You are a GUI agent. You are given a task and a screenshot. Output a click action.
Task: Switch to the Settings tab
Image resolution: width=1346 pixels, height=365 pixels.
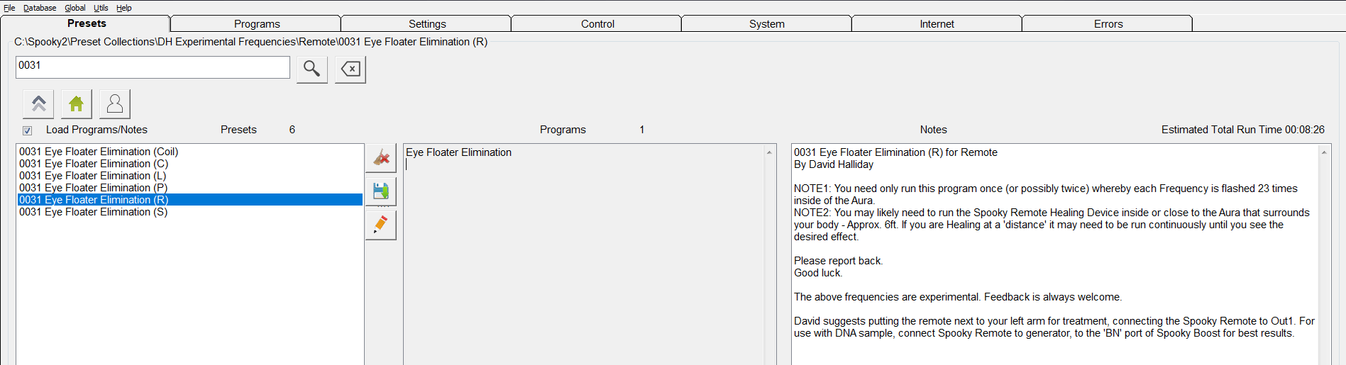click(427, 24)
